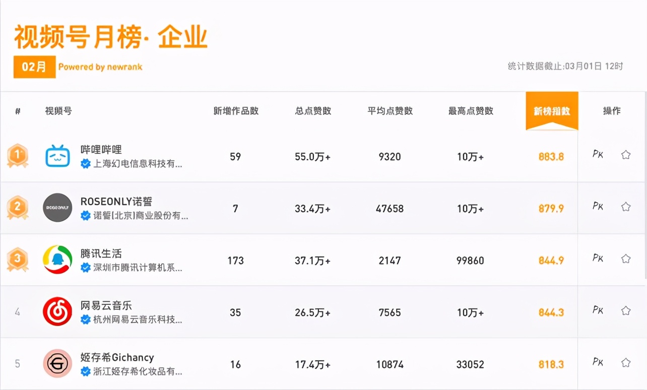Select the 新榜指数 highlighted column header
The image size is (647, 390).
click(x=552, y=111)
